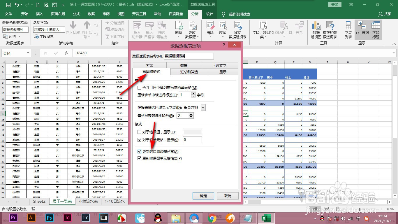Open Premiere Pro from the taskbar
The image size is (398, 224).
click(13, 218)
